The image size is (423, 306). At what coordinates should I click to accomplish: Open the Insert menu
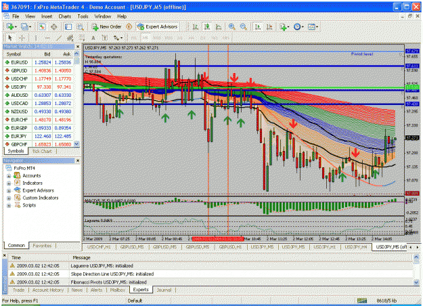[47, 16]
